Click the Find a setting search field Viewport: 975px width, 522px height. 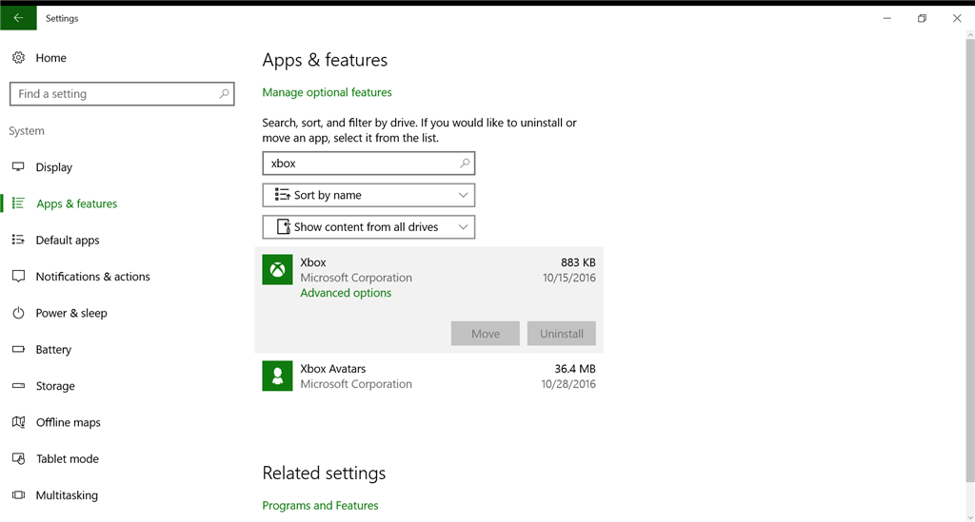(122, 94)
